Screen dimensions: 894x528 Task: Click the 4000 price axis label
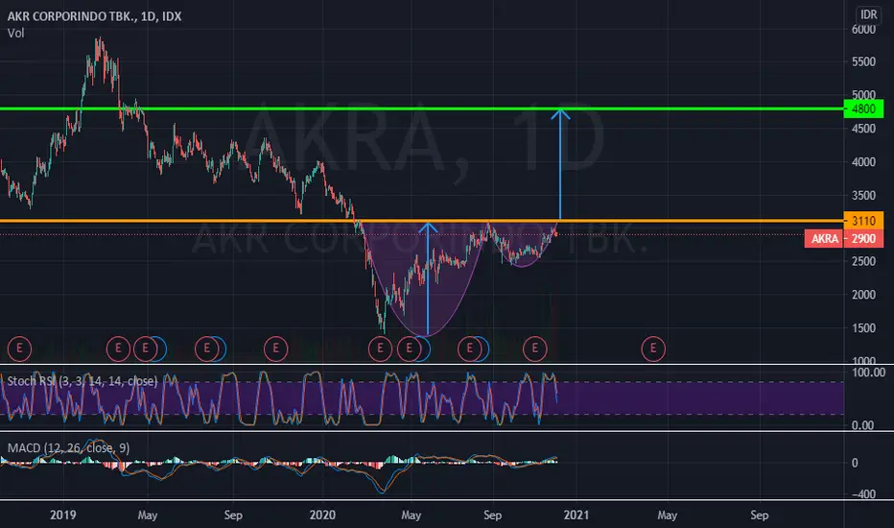863,162
